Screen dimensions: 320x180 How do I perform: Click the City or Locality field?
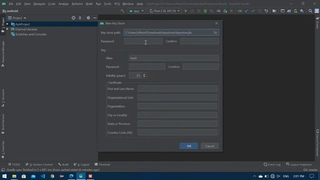point(177,115)
